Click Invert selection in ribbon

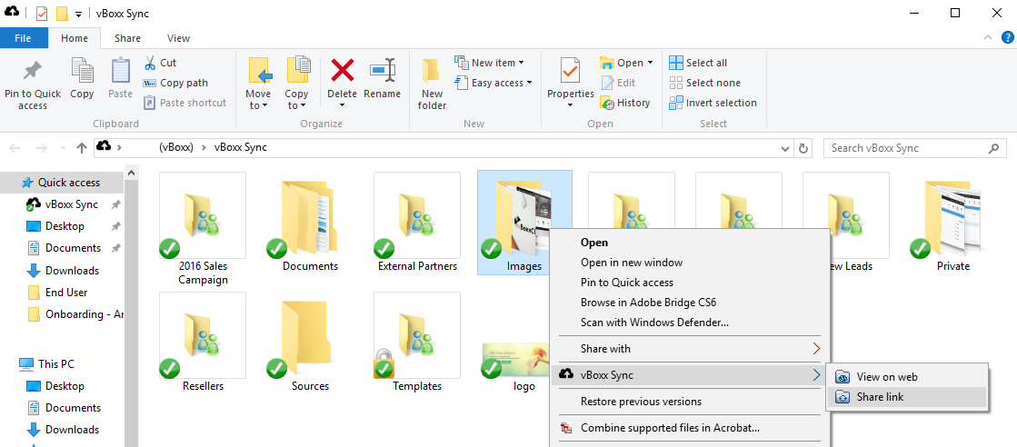tap(713, 103)
